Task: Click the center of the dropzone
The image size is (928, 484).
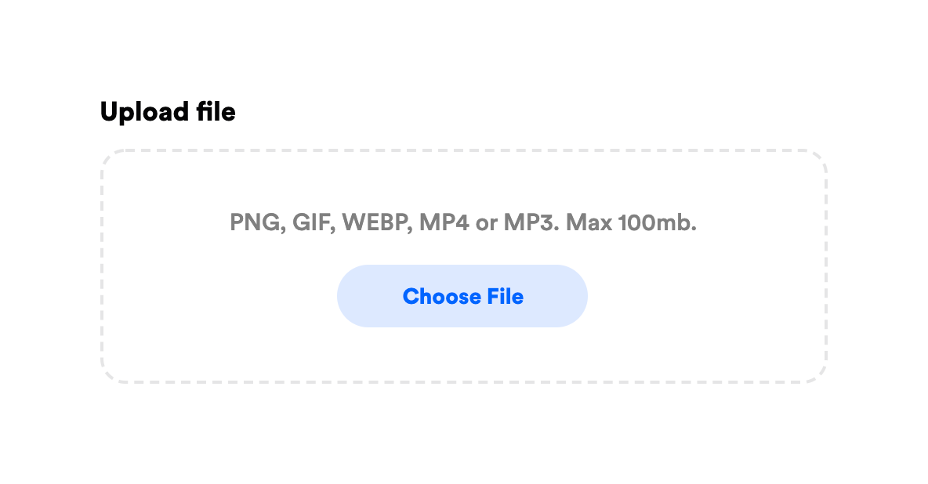Action: tap(462, 266)
